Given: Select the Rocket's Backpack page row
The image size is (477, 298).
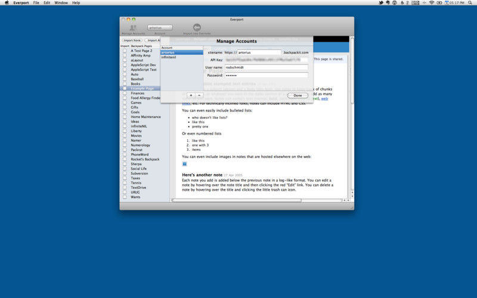Looking at the screenshot, I should pyautogui.click(x=145, y=159).
